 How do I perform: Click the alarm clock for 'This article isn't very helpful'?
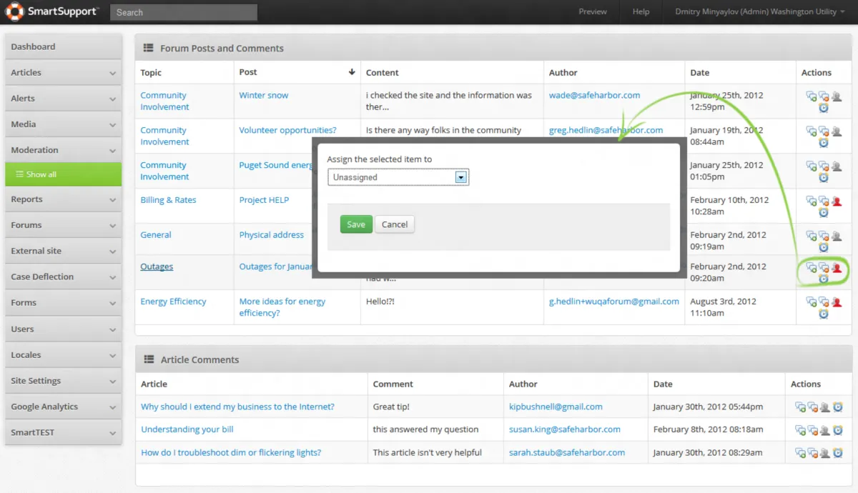tap(838, 453)
